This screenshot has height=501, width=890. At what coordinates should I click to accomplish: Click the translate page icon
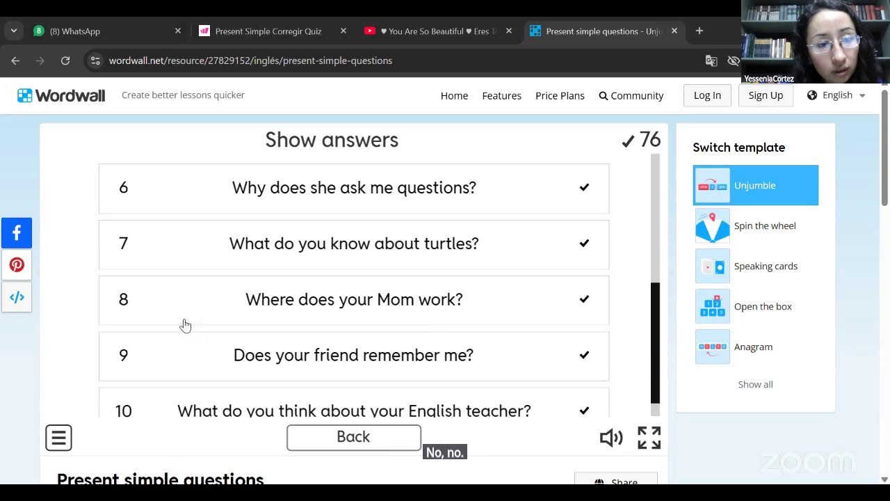tap(711, 61)
